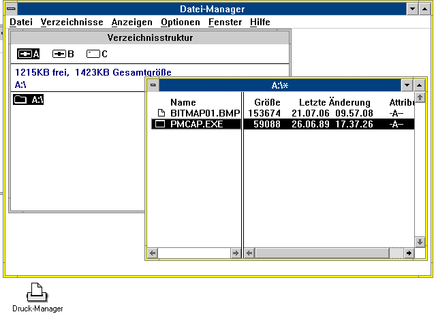This screenshot has height=327, width=436.
Task: Open the Optionen menu
Action: click(180, 22)
